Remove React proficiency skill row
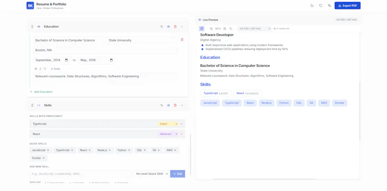This screenshot has width=387, height=191. click(181, 134)
